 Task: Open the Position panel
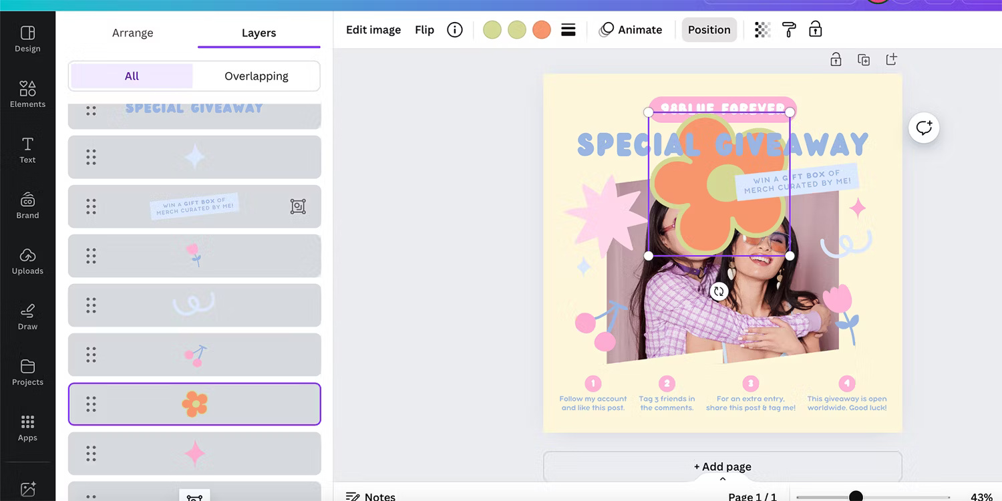point(709,29)
